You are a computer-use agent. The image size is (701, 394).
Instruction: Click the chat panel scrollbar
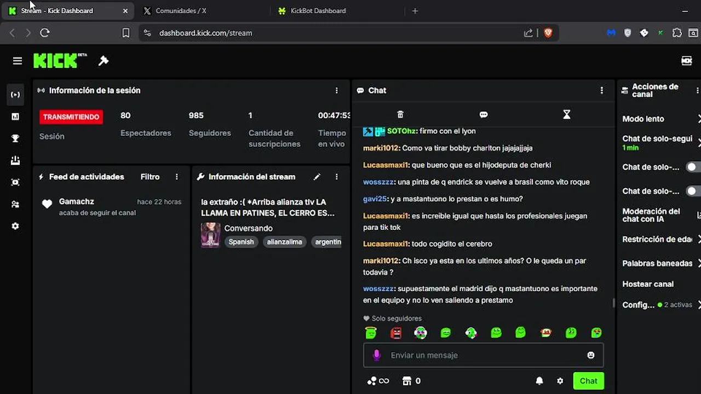pyautogui.click(x=613, y=303)
